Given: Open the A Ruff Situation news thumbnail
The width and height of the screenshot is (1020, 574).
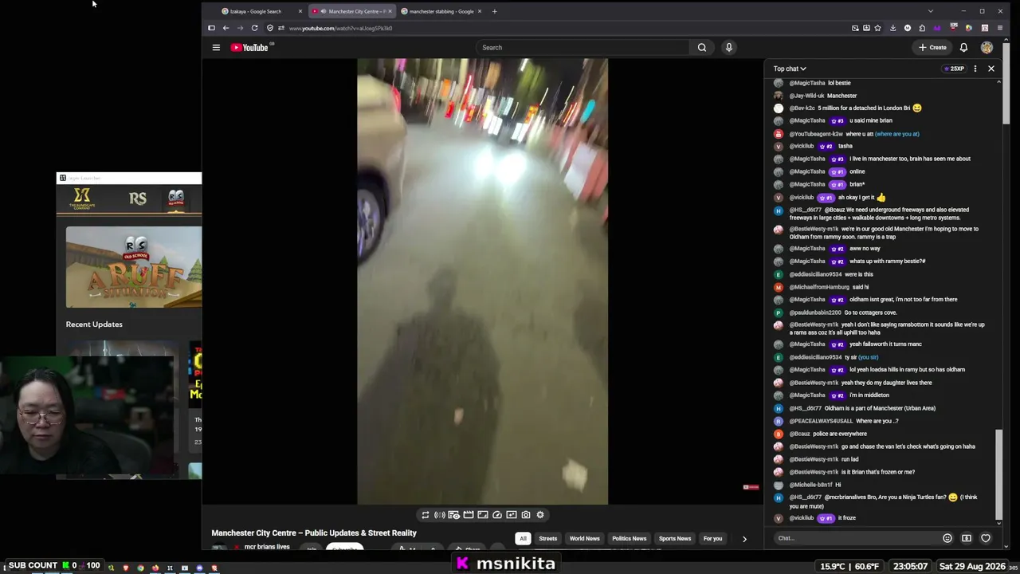Looking at the screenshot, I should [134, 268].
